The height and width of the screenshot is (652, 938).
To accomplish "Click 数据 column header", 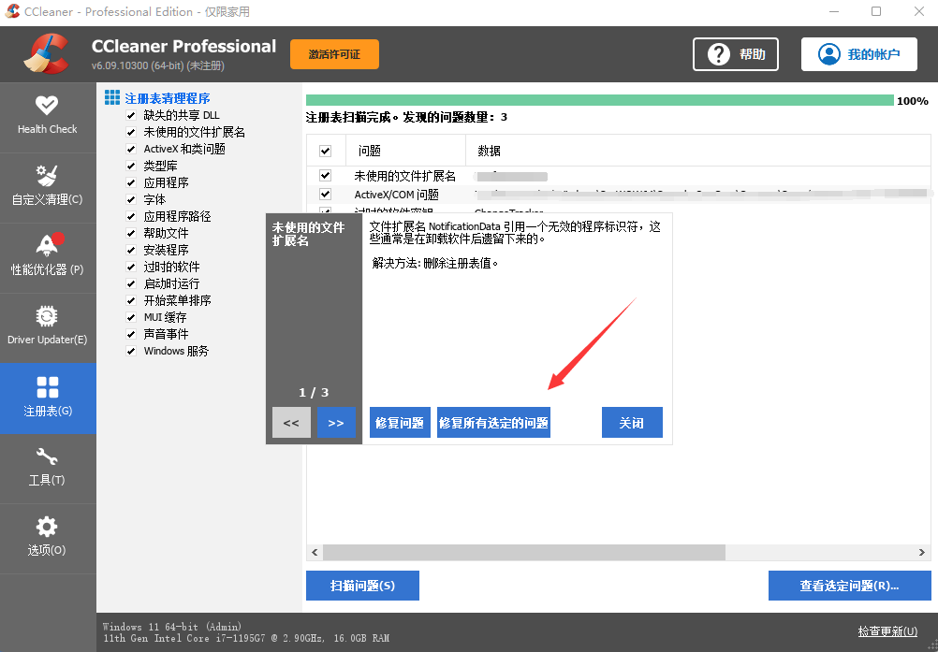I will point(698,151).
